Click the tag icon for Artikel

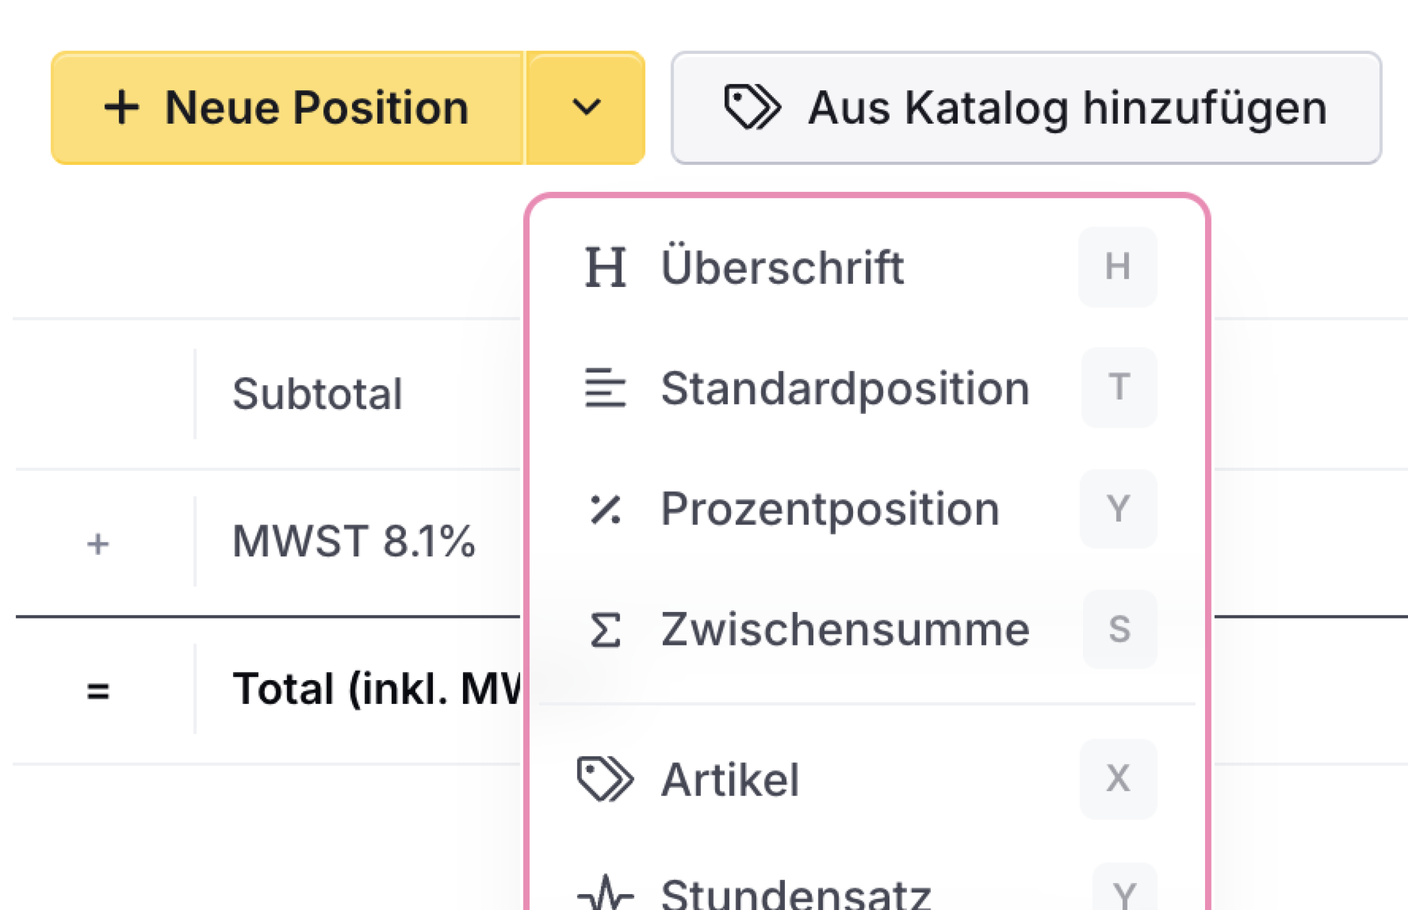[604, 779]
